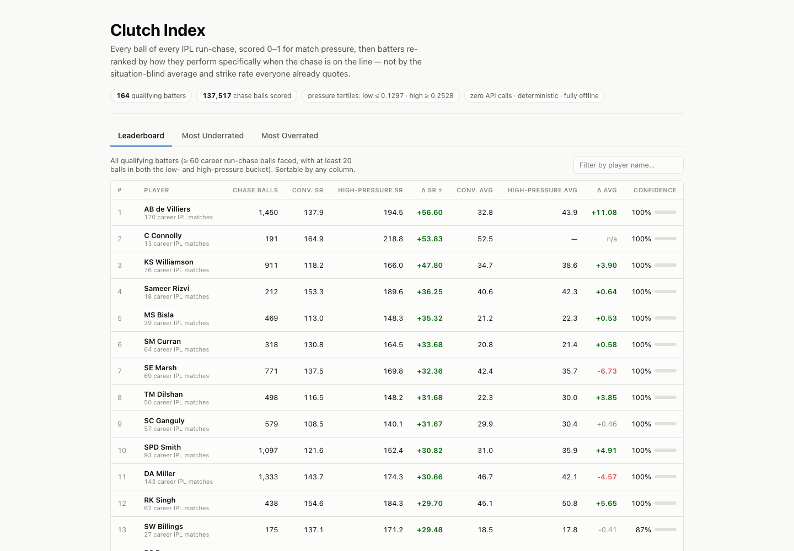Click KS Williamson player name
The image size is (794, 551).
point(169,262)
